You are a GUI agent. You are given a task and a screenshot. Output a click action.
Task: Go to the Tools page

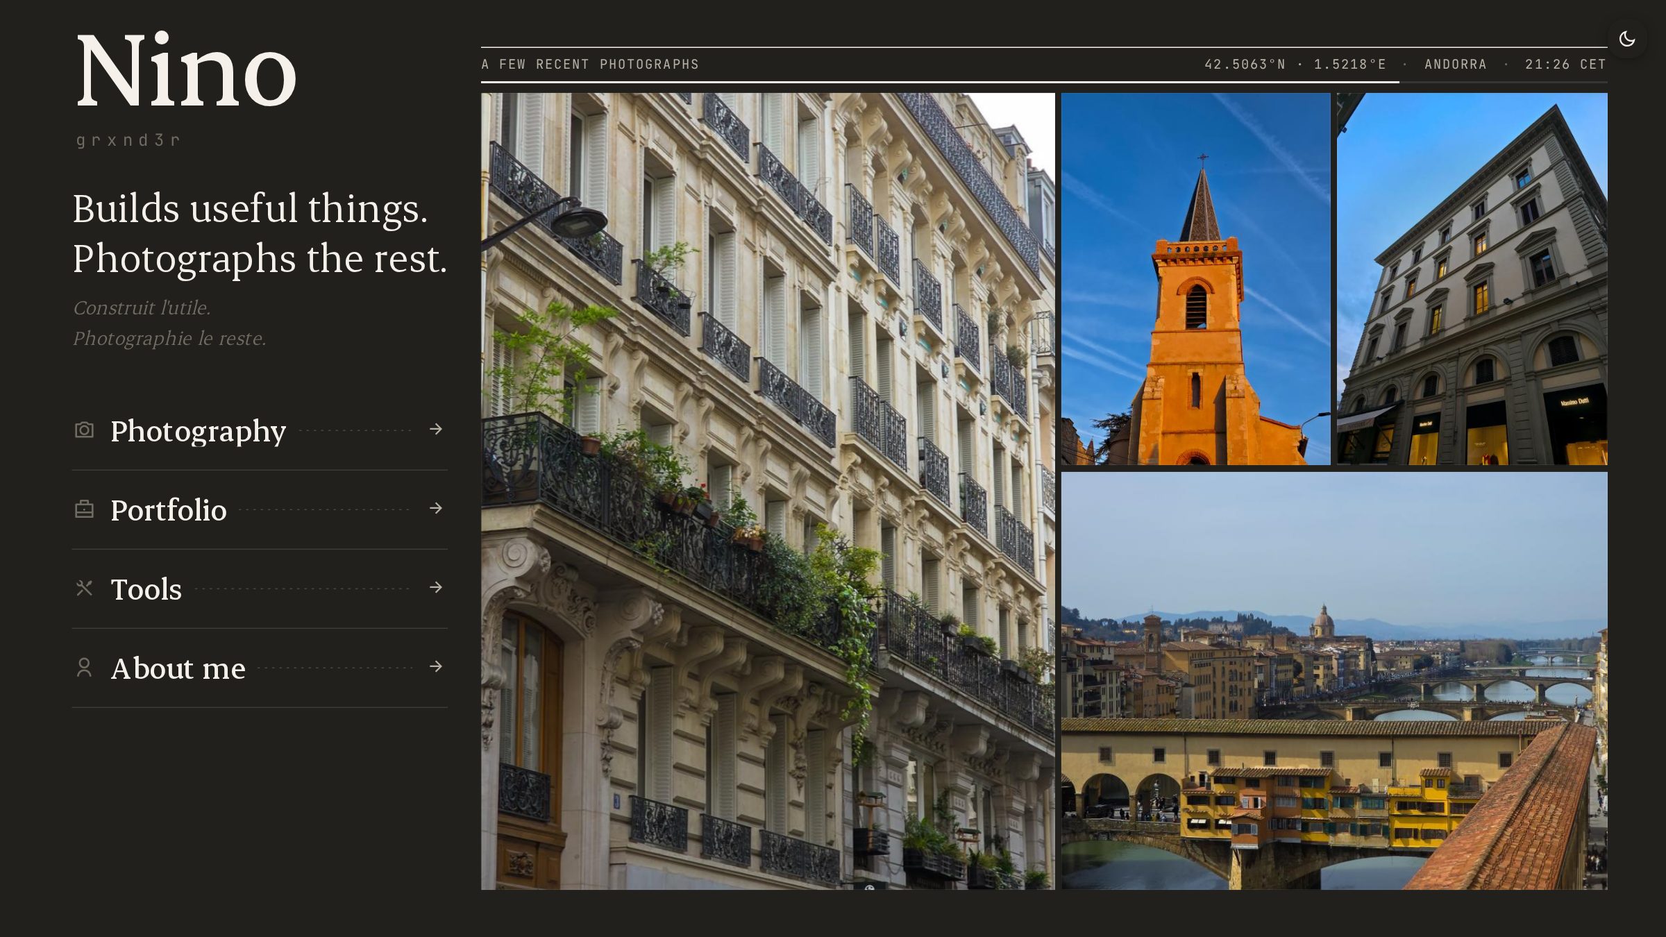click(260, 589)
